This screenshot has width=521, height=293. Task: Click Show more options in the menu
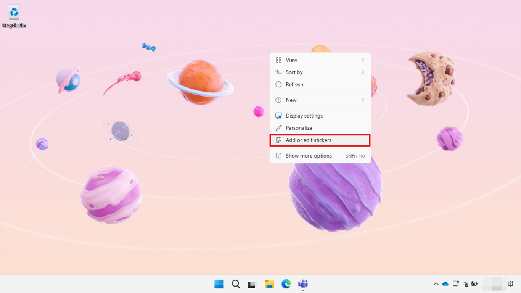coord(309,156)
